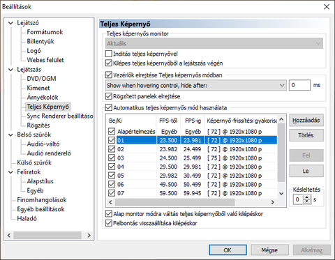Click the Törlés button
Screen dimensions: 335x260
click(306, 135)
